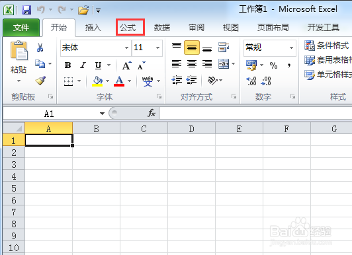The image size is (352, 255).
Task: Open alignment dialog launcher in 对齐方式
Action: [x=234, y=96]
